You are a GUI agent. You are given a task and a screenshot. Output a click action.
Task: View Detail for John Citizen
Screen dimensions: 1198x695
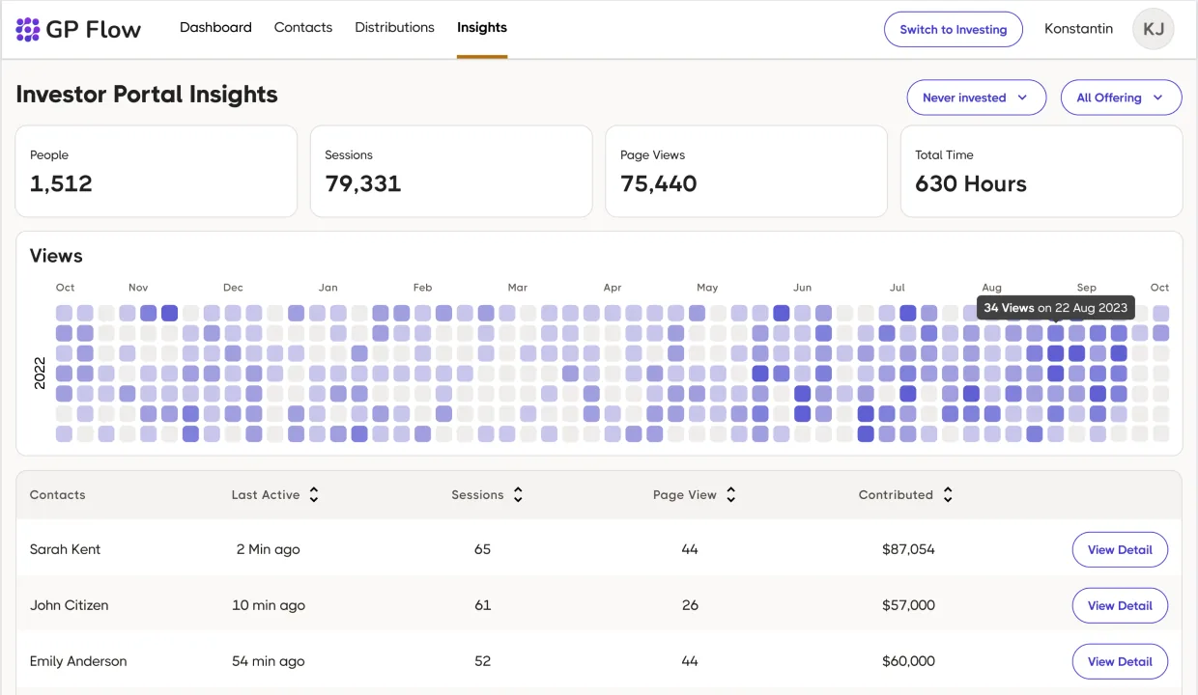(x=1120, y=605)
